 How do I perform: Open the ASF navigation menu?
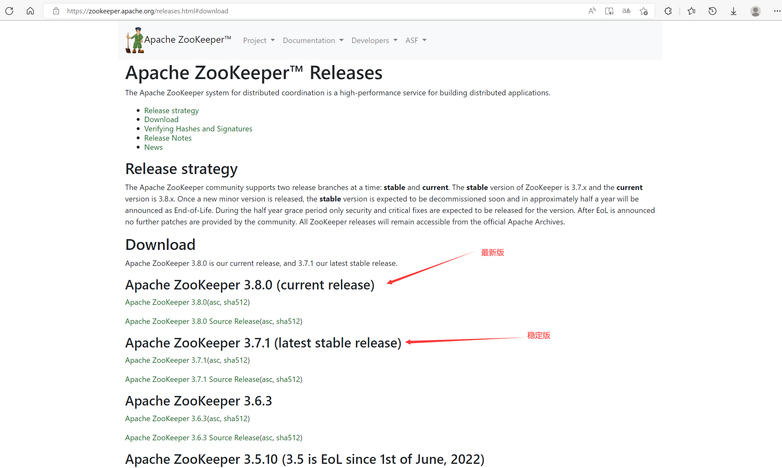tap(416, 40)
